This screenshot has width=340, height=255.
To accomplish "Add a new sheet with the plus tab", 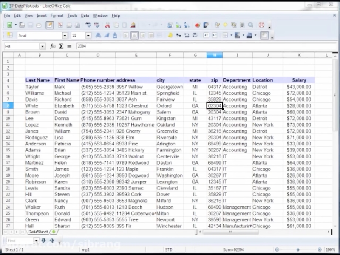I will pyautogui.click(x=54, y=232).
